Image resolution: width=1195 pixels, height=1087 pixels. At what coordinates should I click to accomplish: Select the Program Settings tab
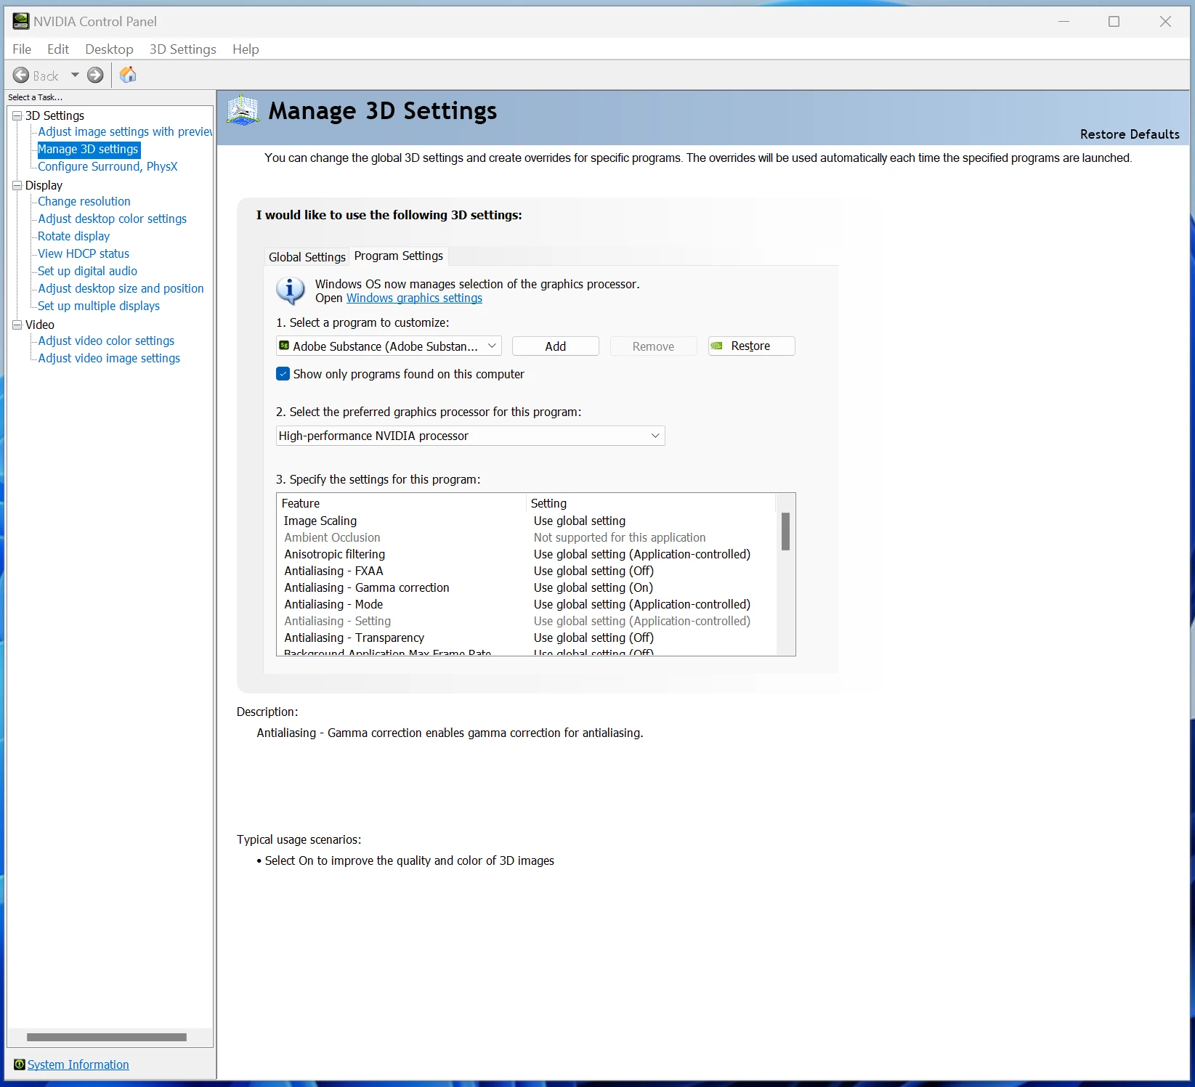coord(399,256)
